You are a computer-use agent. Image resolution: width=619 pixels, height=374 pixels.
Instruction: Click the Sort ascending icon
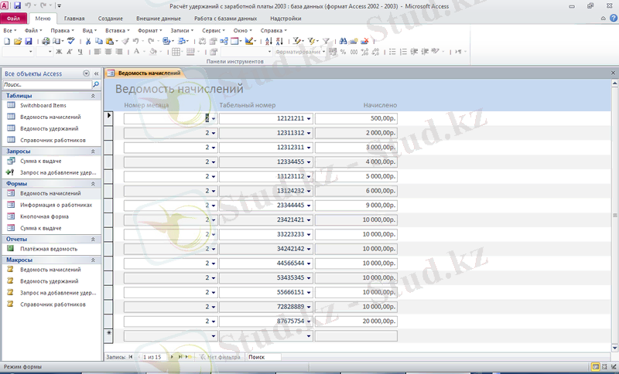(268, 41)
